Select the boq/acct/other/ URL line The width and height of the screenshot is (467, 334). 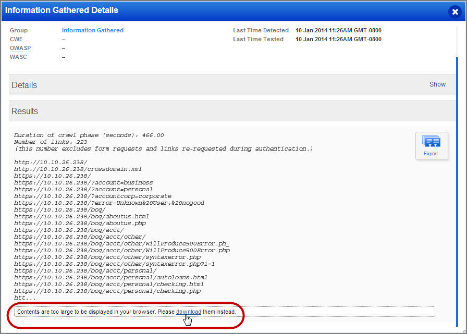[x=80, y=237]
